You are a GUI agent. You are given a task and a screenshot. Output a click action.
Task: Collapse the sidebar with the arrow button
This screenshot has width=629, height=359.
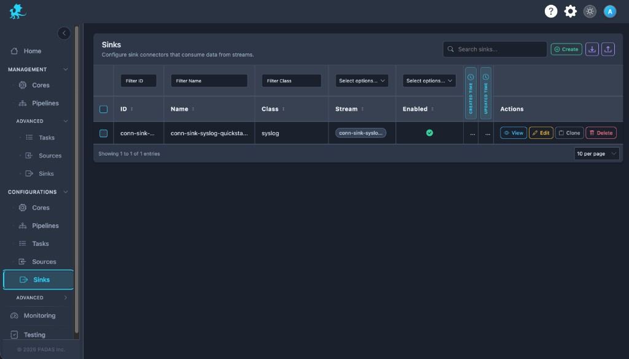point(64,33)
